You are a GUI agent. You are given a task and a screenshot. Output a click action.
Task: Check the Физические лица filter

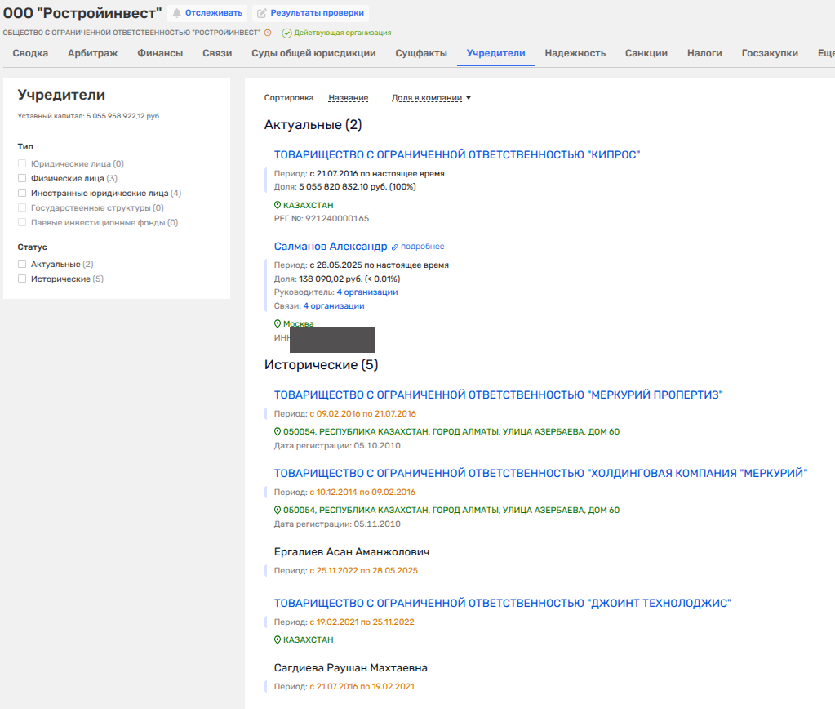pos(22,178)
